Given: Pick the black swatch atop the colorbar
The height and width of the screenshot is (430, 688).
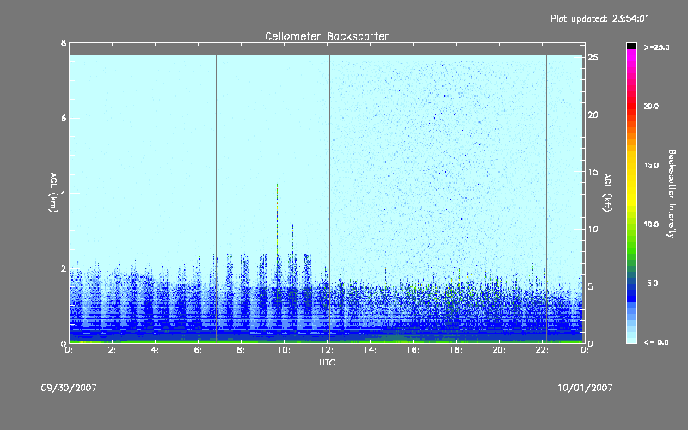Looking at the screenshot, I should pyautogui.click(x=631, y=46).
